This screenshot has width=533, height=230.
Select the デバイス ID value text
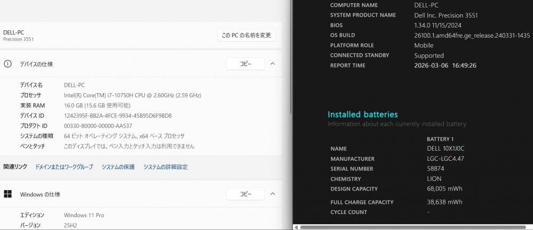[x=118, y=116]
